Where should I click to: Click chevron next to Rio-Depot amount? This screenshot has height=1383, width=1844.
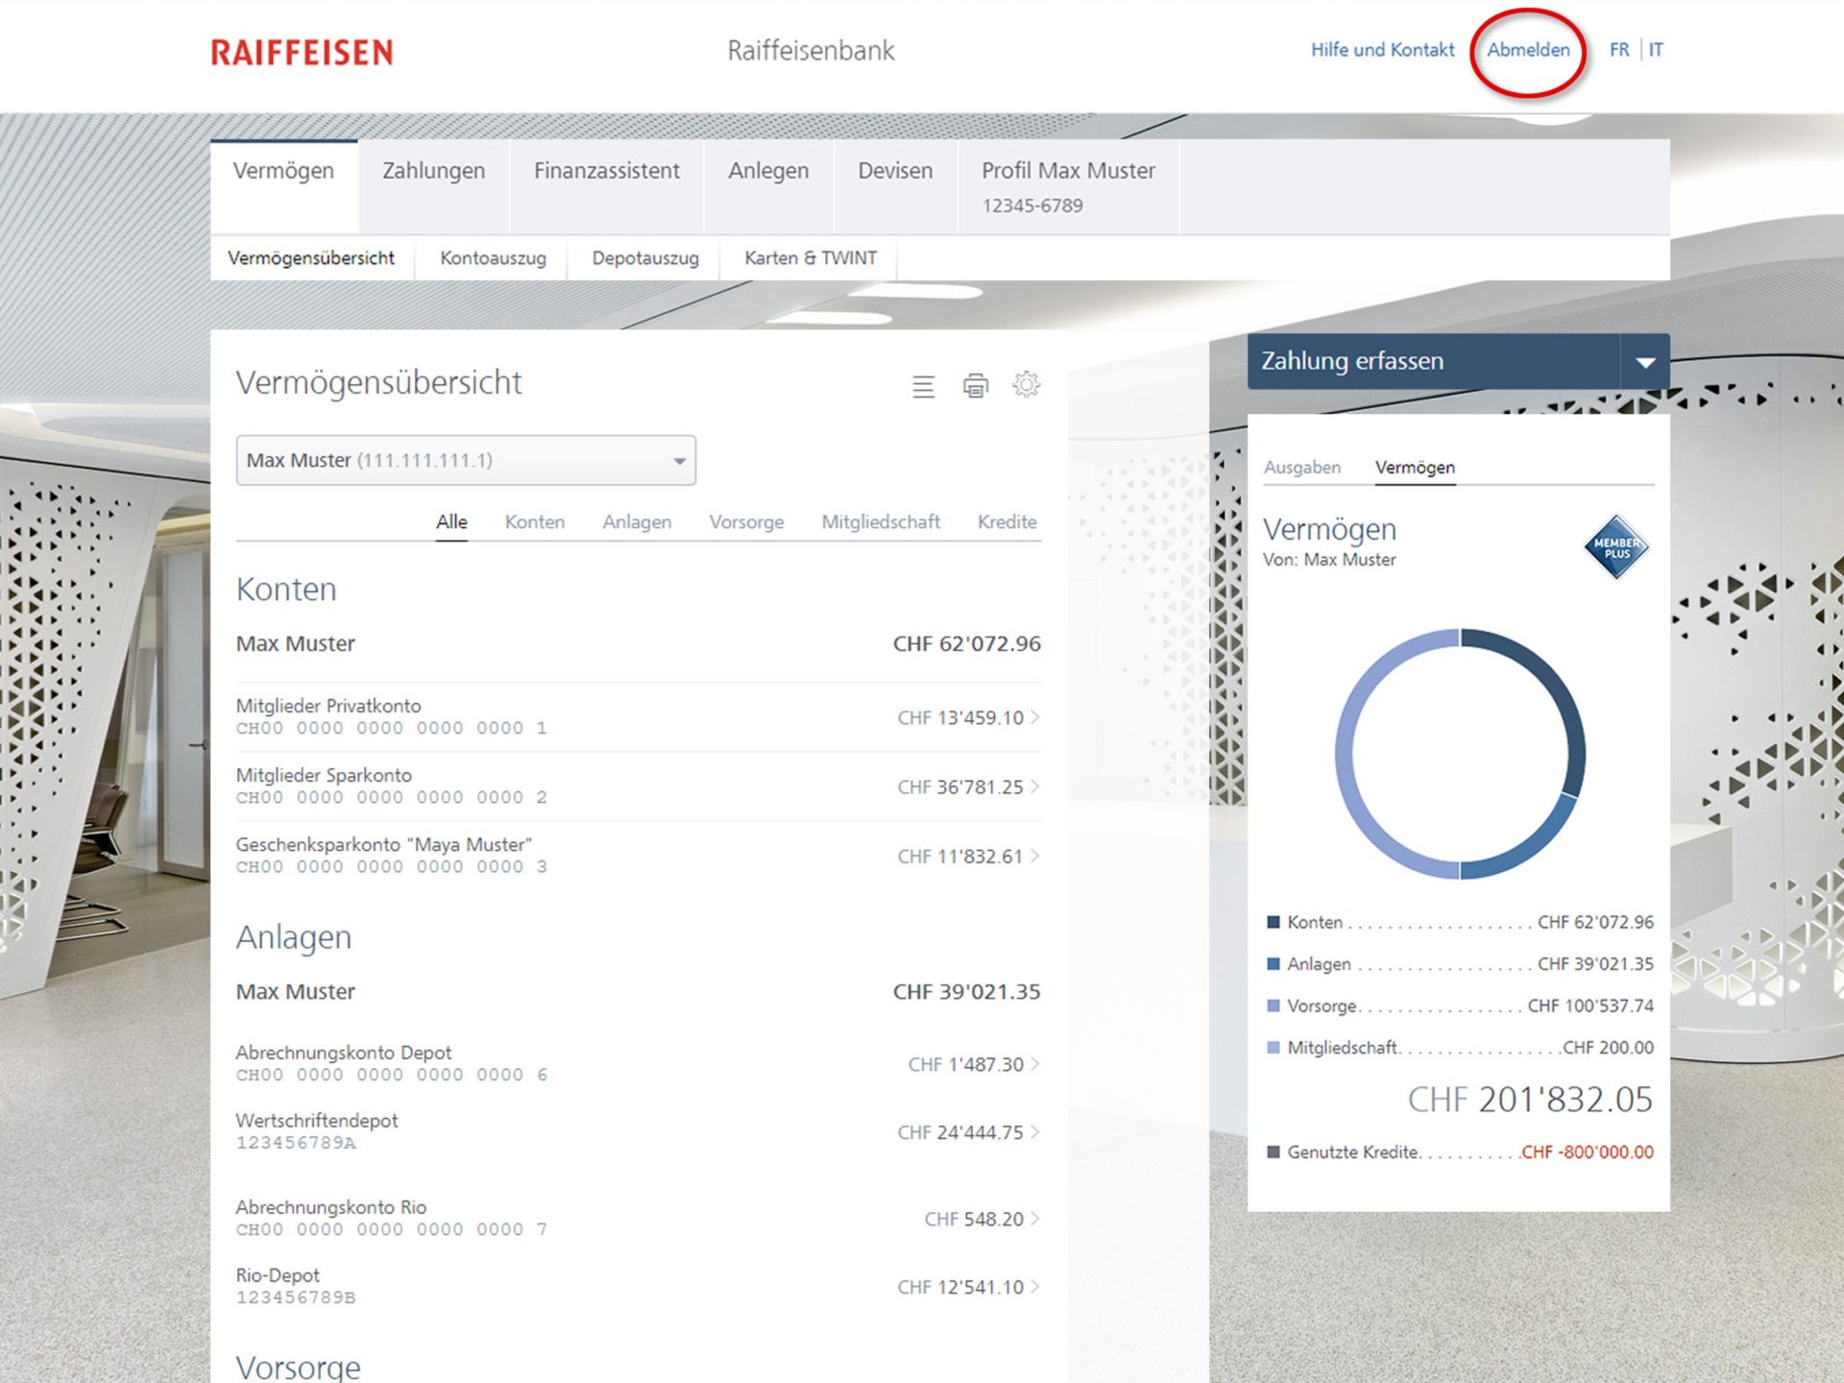(1035, 1287)
